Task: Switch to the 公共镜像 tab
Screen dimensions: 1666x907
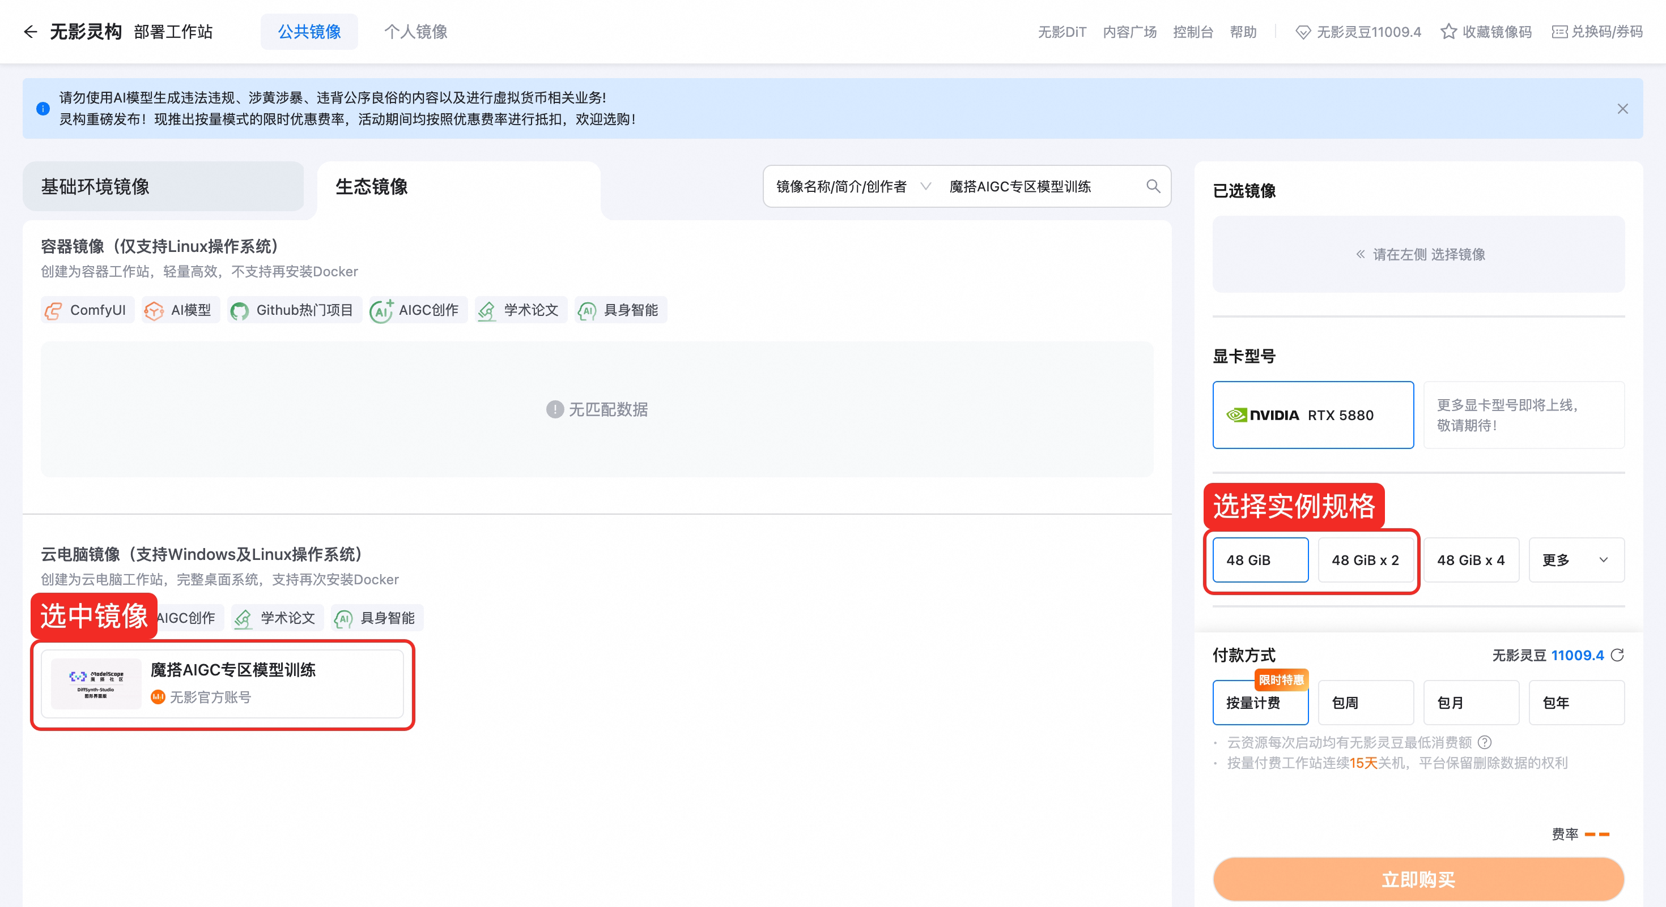Action: 309,32
